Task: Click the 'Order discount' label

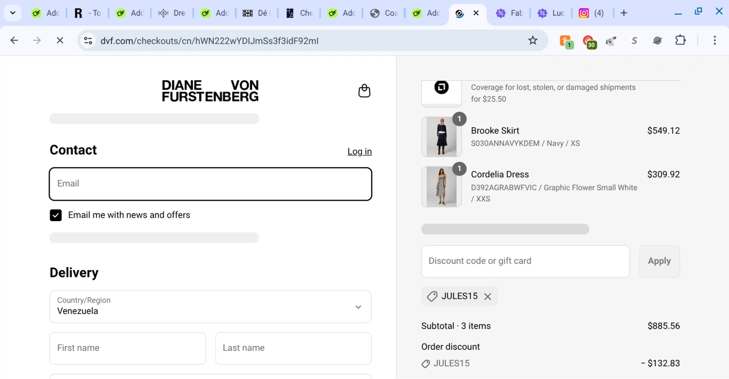Action: click(x=451, y=347)
